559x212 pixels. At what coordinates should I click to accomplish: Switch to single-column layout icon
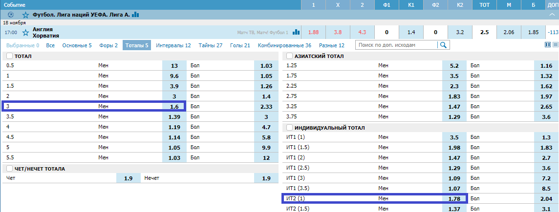555,45
